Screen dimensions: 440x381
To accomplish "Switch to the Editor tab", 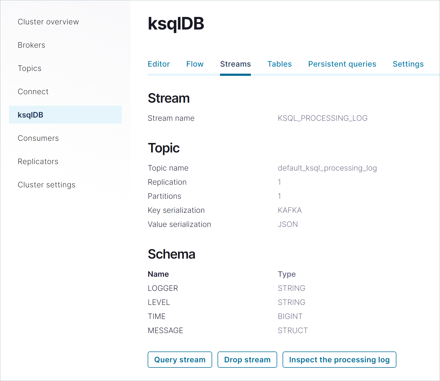I will 158,64.
